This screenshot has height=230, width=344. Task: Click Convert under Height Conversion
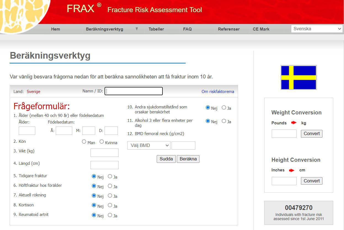[x=312, y=181]
